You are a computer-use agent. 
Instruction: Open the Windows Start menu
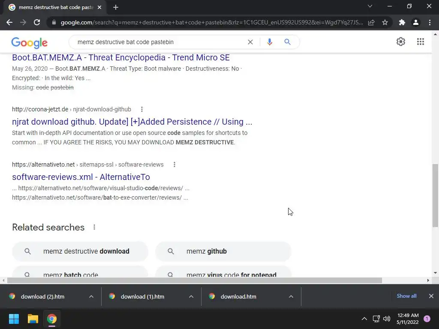[14, 319]
